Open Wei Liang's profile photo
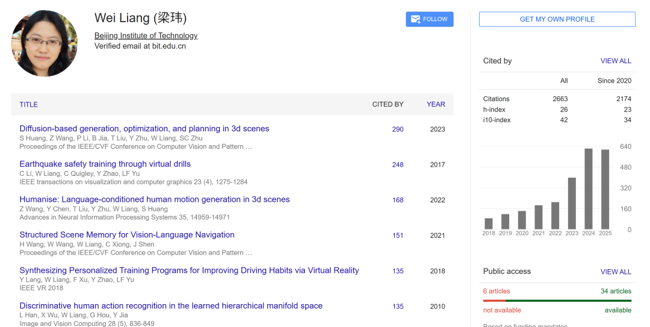This screenshot has height=327, width=650. (45, 43)
